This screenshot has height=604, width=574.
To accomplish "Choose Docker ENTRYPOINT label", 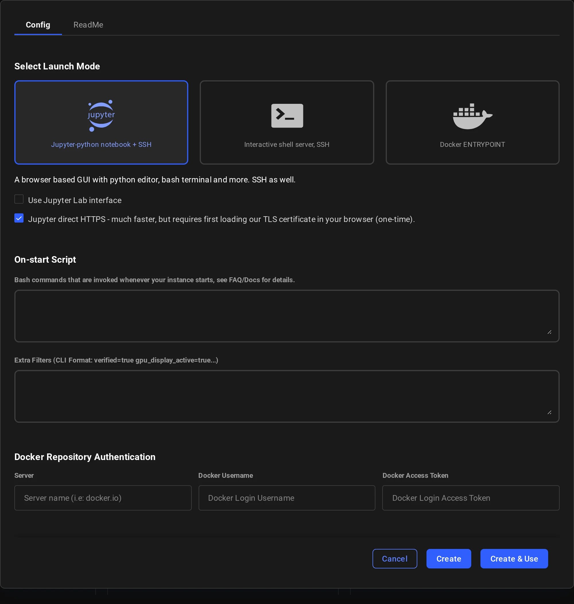I will [472, 144].
